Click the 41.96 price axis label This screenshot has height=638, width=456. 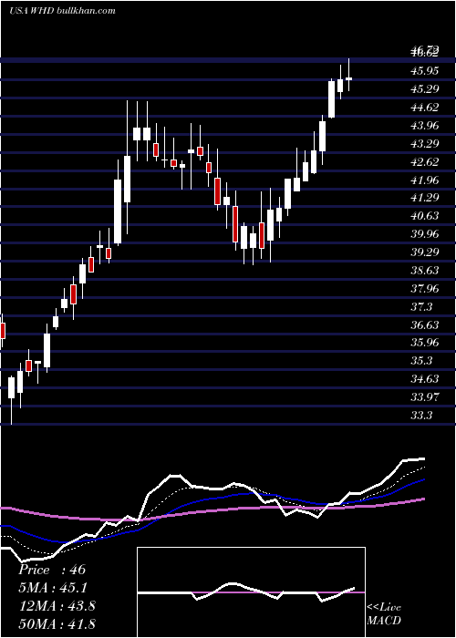(425, 180)
